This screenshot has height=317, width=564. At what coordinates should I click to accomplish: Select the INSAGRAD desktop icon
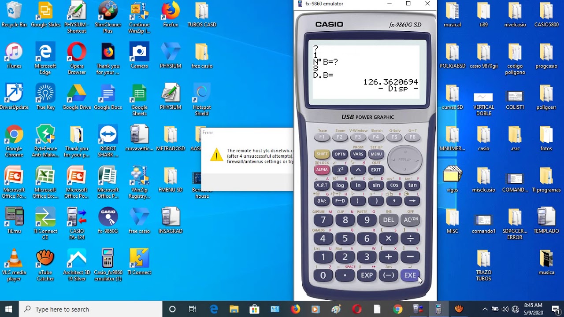coord(171,221)
